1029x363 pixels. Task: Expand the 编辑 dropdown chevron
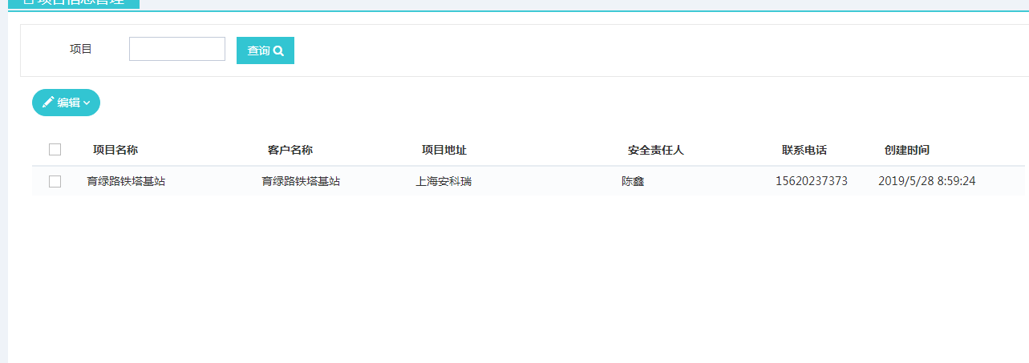point(87,103)
